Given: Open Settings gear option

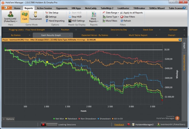Looking at the screenshot, I should coord(51,17).
